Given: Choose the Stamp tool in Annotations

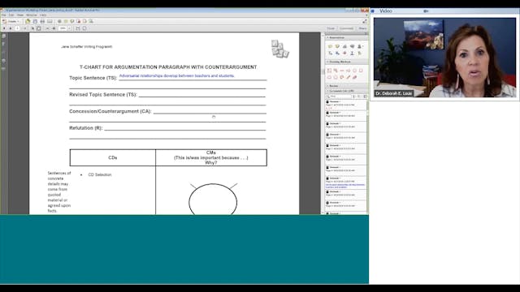Looking at the screenshot, I should (359, 46).
